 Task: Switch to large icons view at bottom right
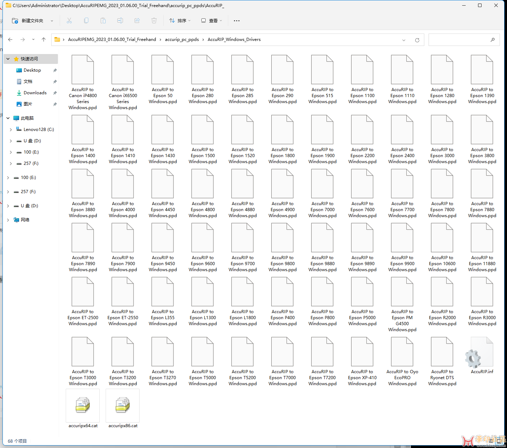coord(499,441)
